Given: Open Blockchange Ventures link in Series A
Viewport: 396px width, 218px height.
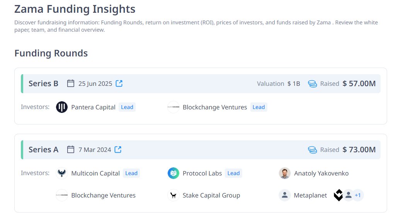Looking at the screenshot, I should point(103,195).
